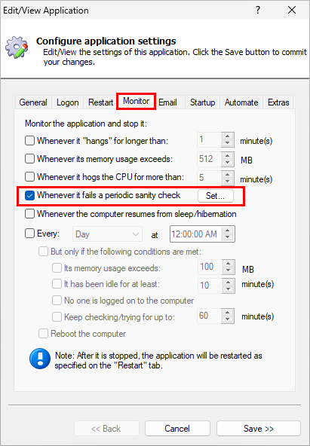Click the 12:00:00 AM time field
The height and width of the screenshot is (446, 310).
coord(195,234)
